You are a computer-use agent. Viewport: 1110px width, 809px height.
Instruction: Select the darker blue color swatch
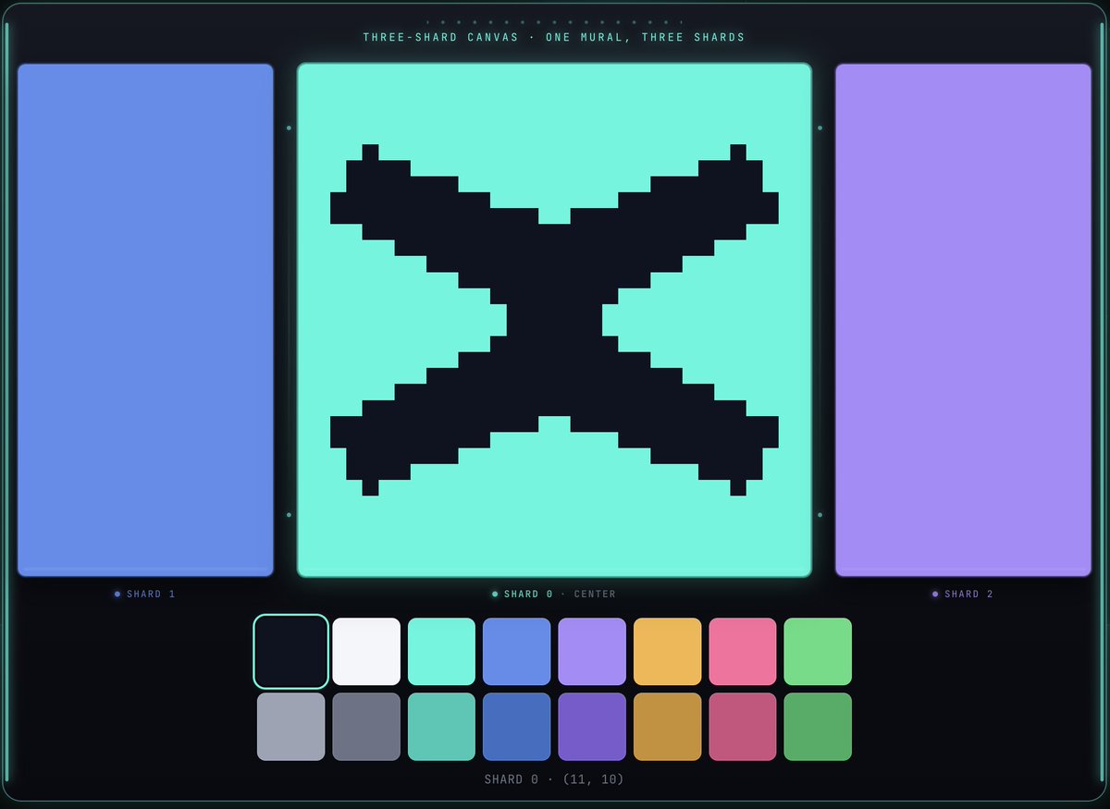coord(517,727)
